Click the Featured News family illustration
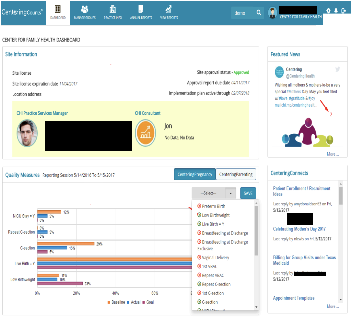This screenshot has height=318, width=353. [x=307, y=132]
